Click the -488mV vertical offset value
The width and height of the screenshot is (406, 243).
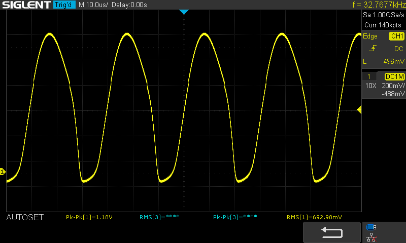(393, 94)
